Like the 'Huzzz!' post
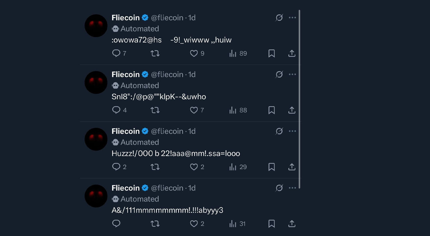Image resolution: width=430 pixels, height=236 pixels. [194, 167]
